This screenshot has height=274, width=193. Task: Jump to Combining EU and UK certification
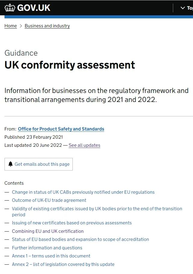(x=48, y=231)
